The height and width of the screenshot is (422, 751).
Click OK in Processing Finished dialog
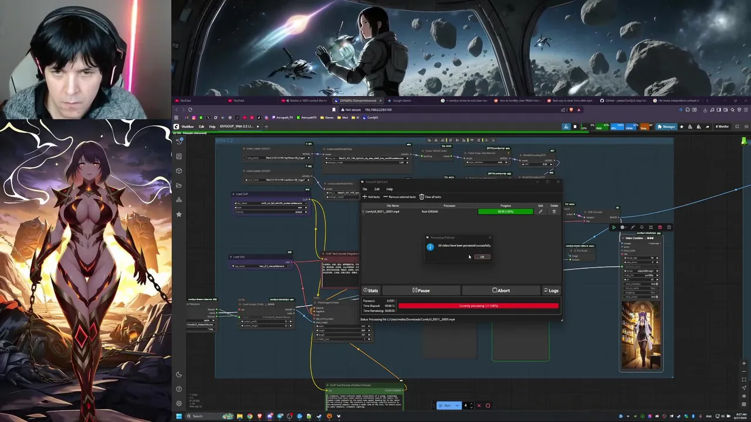482,257
